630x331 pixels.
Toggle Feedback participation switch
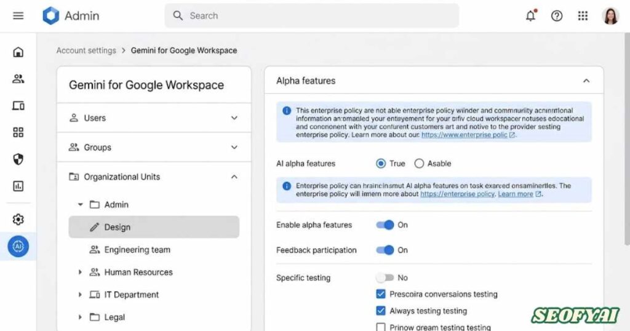(x=385, y=250)
